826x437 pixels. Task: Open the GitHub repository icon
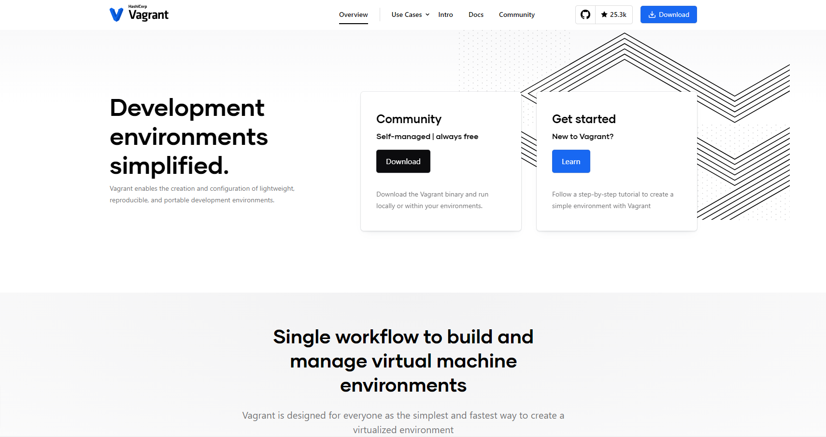[x=585, y=14]
